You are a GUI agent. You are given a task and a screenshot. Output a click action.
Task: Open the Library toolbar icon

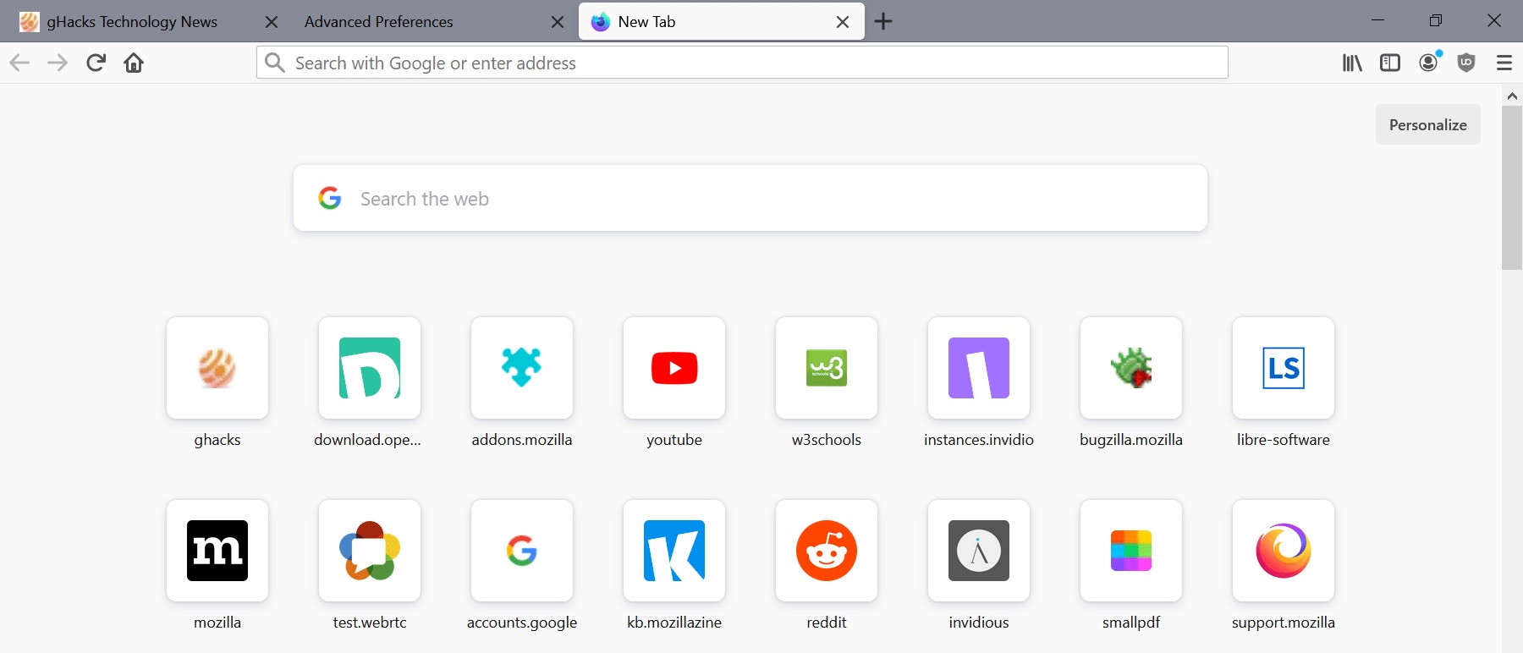coord(1352,63)
